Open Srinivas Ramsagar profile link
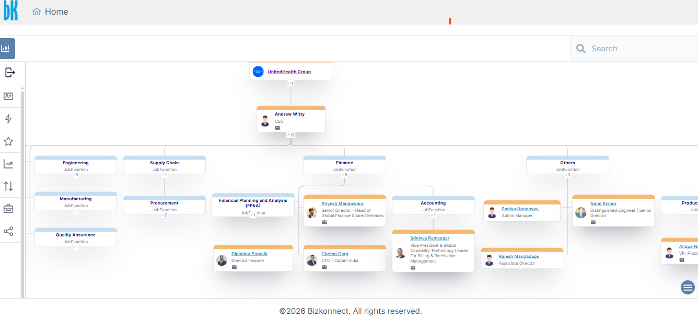The width and height of the screenshot is (698, 319). [429, 238]
